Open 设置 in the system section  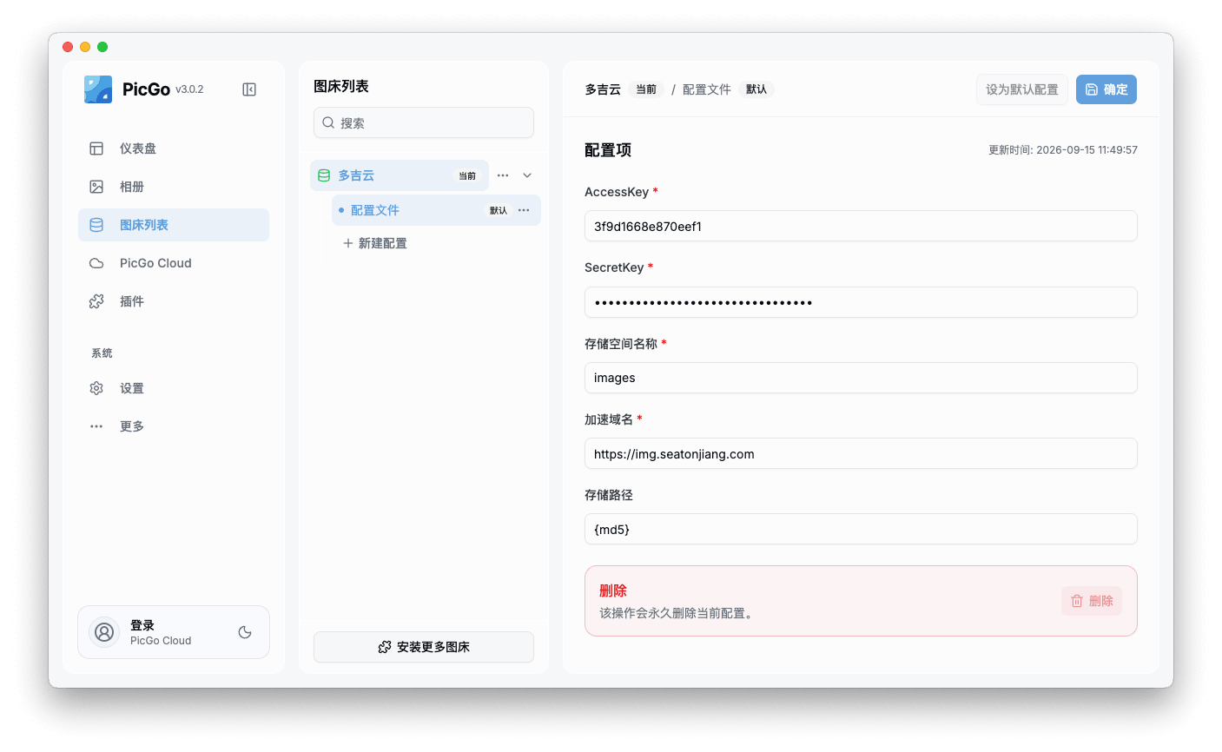point(174,388)
